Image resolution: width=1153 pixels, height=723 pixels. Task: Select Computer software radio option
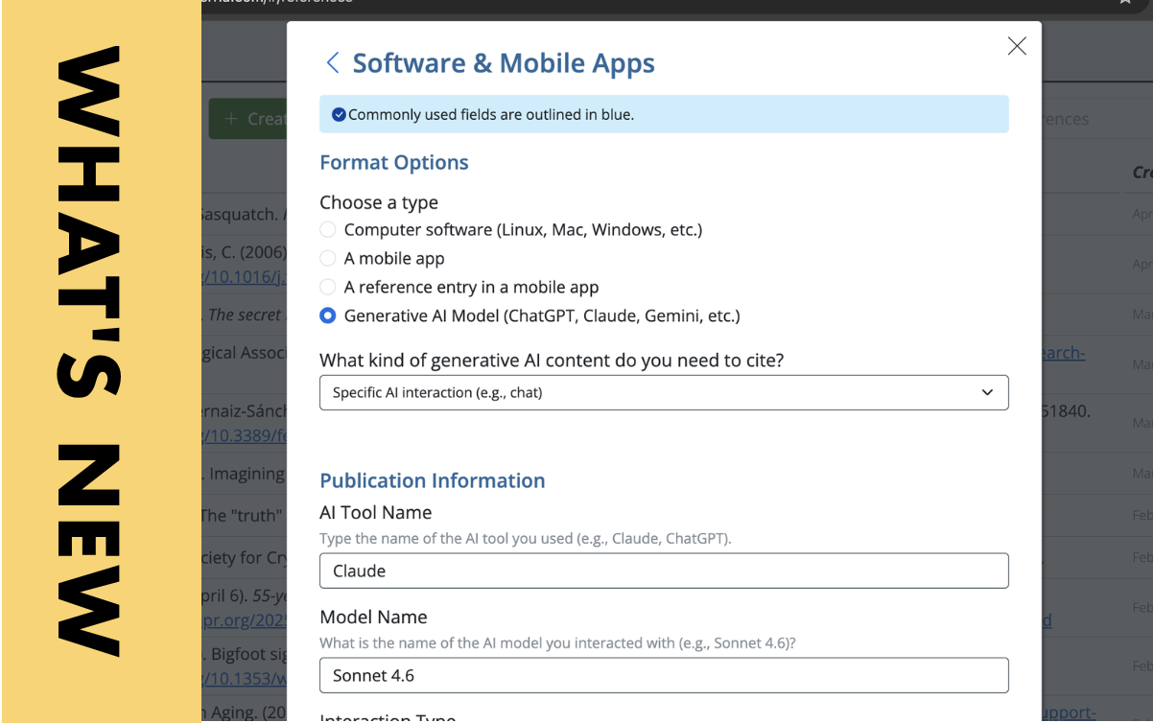pos(328,230)
